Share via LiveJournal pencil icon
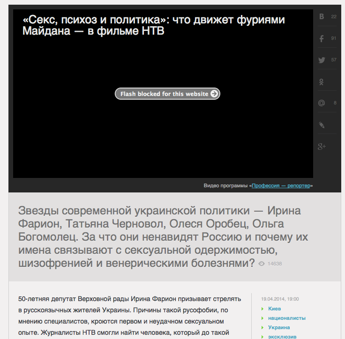This screenshot has width=345, height=339. tap(322, 125)
